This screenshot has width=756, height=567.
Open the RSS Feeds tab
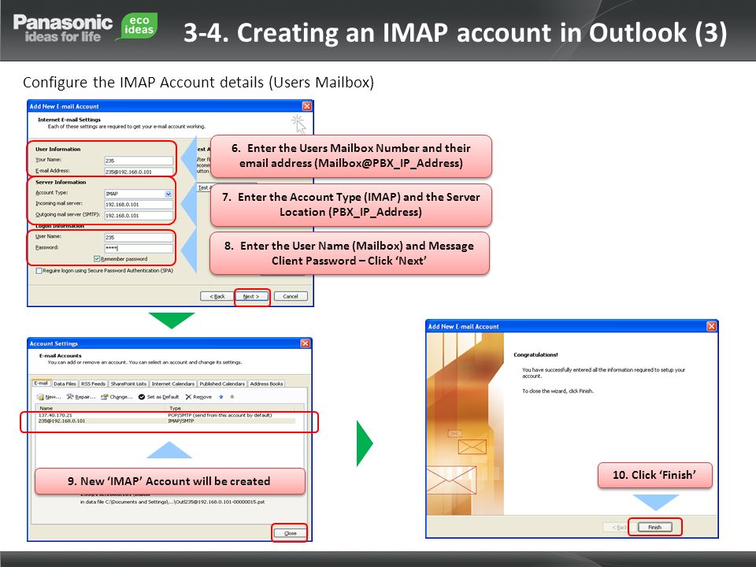click(94, 384)
